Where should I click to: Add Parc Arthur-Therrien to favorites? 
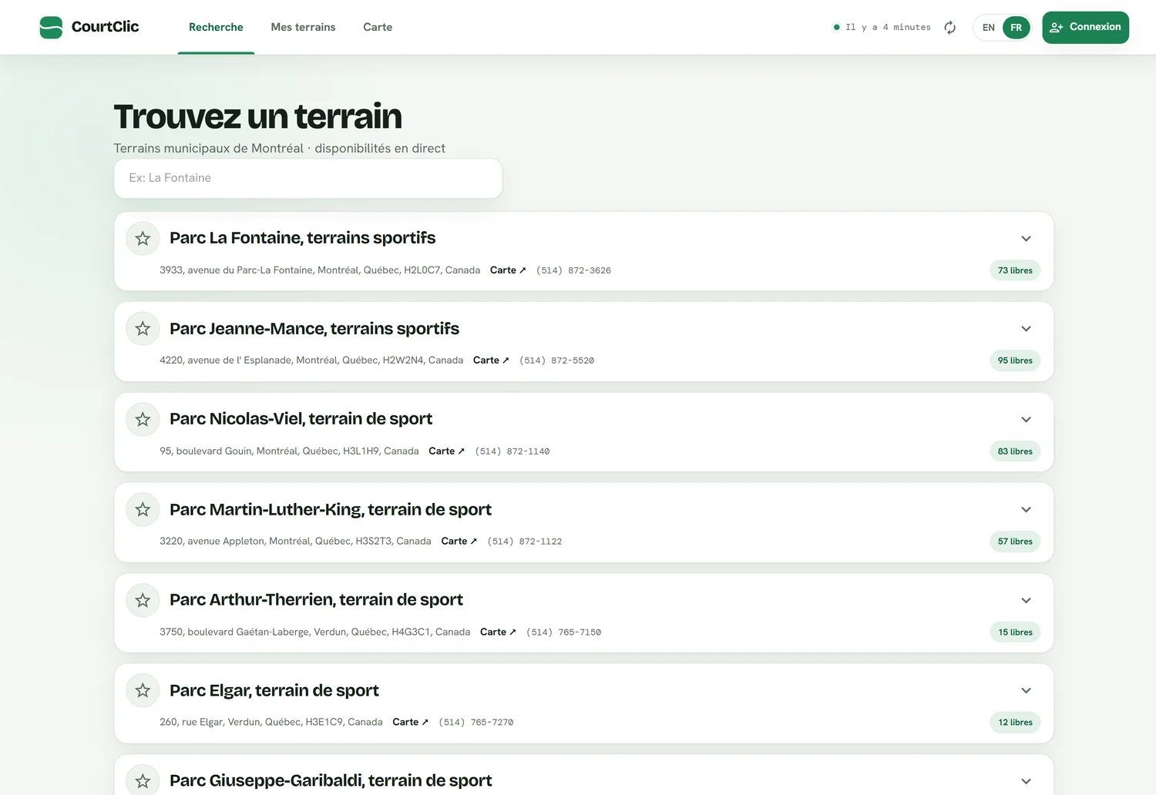point(143,601)
